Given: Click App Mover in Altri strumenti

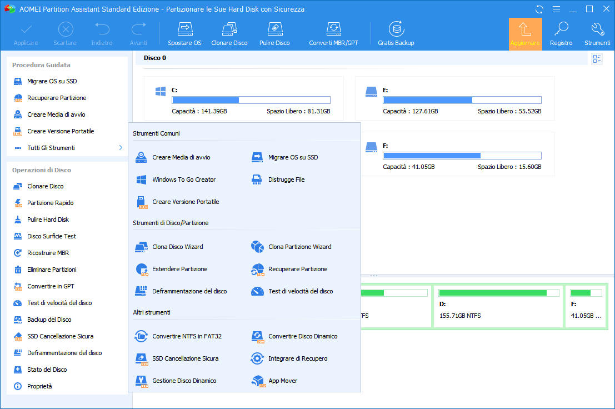Looking at the screenshot, I should [282, 381].
